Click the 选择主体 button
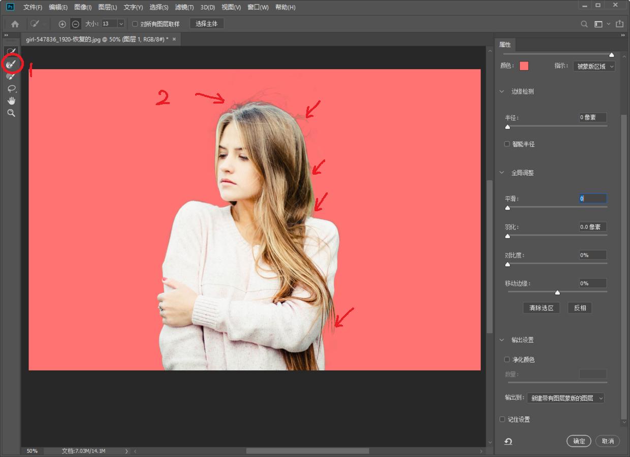Viewport: 630px width, 457px height. tap(206, 24)
